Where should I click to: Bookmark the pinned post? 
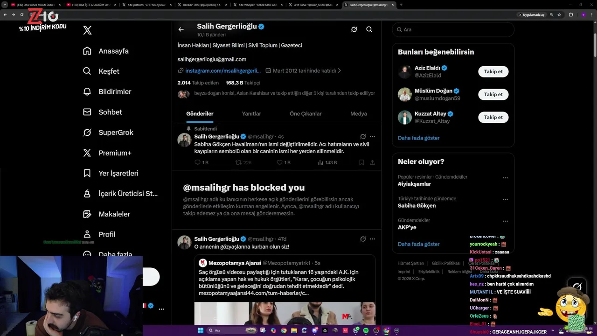361,162
